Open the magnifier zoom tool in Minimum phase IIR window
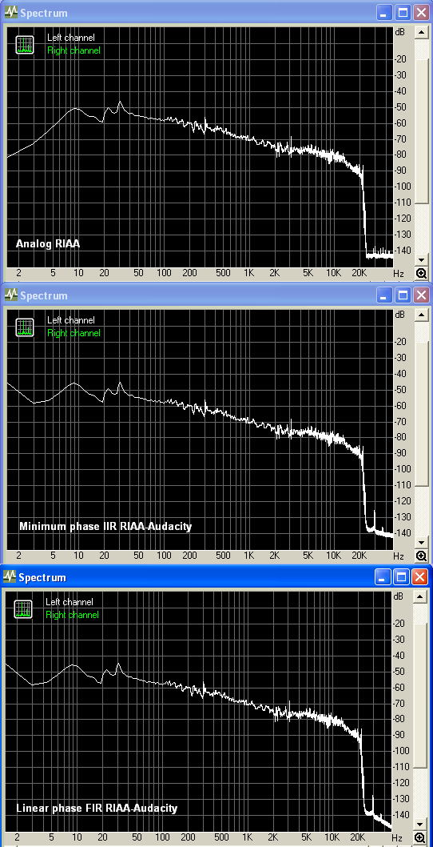The width and height of the screenshot is (433, 847). pyautogui.click(x=421, y=556)
